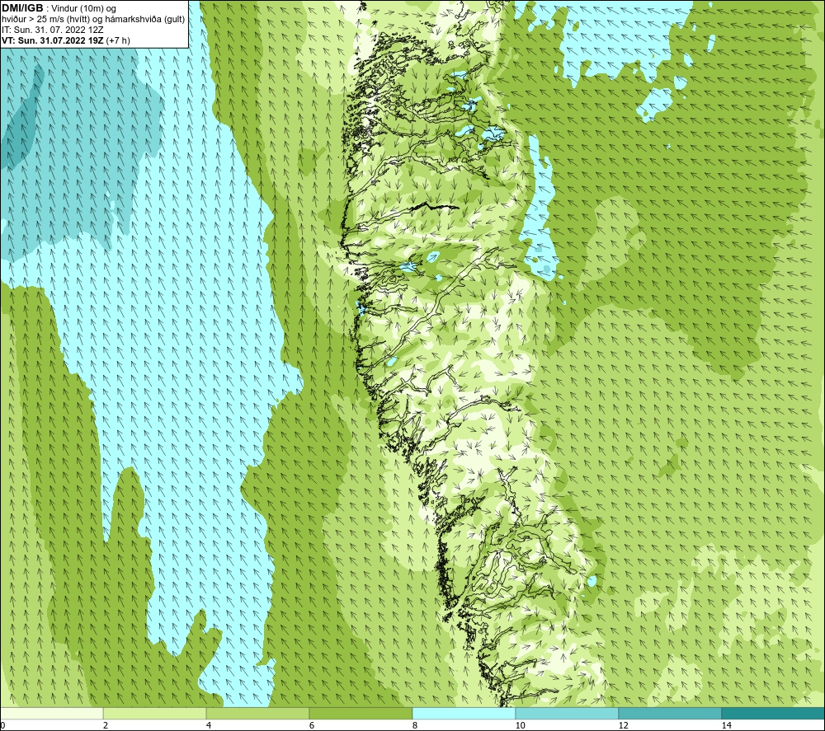Screen dimensions: 825x731
Task: Click the '12' label on the color scale
Action: (623, 725)
